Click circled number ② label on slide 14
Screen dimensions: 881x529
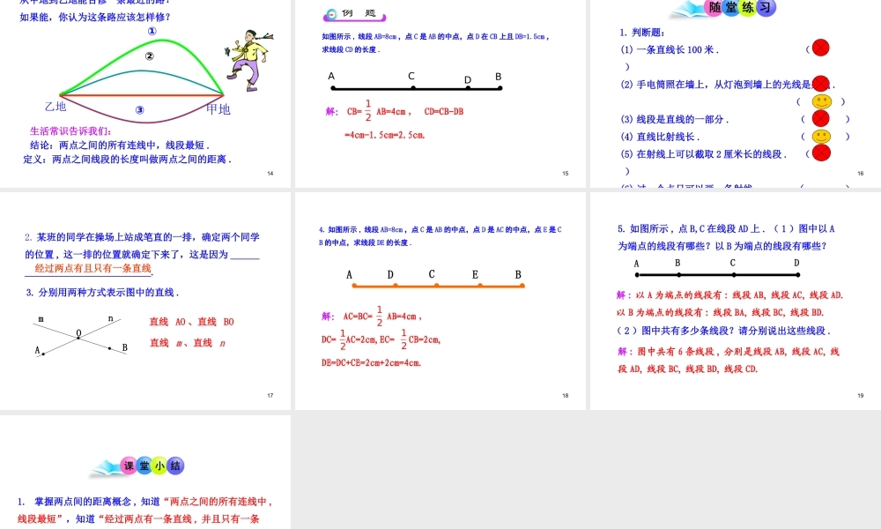pyautogui.click(x=149, y=56)
